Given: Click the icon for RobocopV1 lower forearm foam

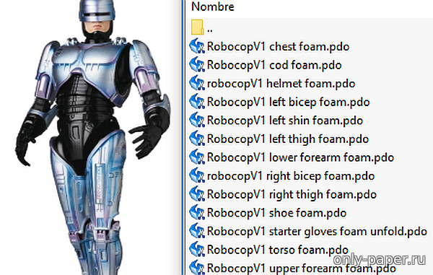Looking at the screenshot, I should pos(197,157).
